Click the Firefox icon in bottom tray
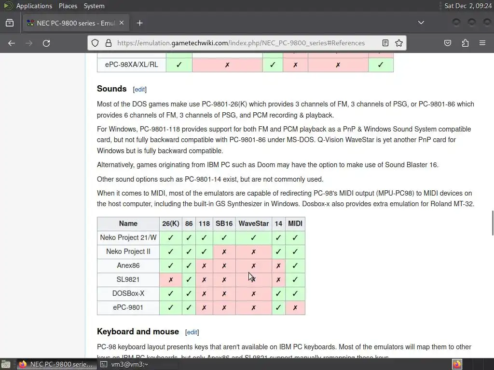 [457, 364]
